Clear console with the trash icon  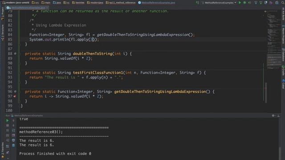[13, 145]
